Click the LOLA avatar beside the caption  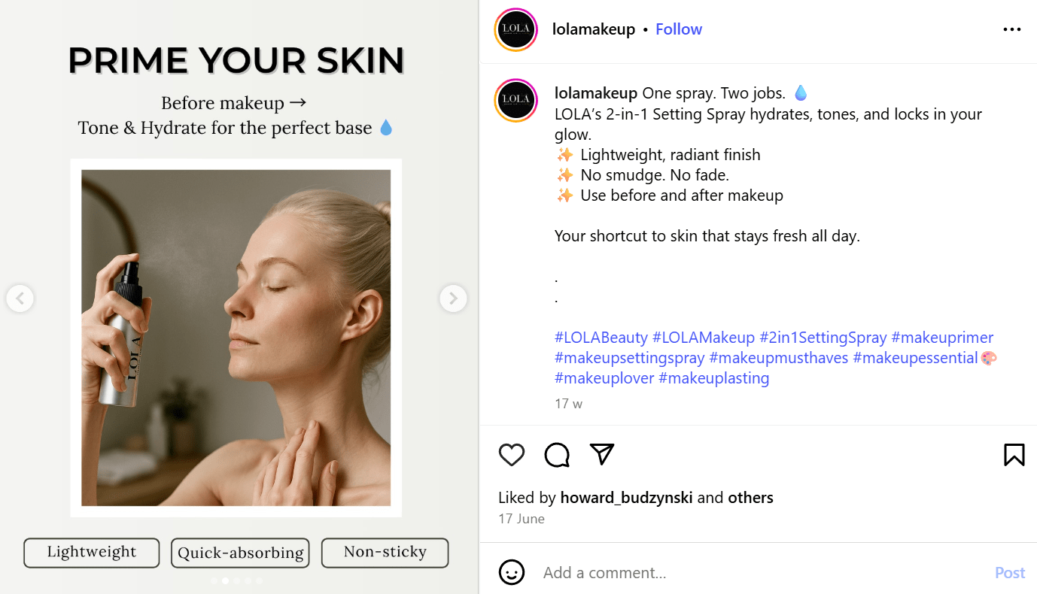point(515,100)
